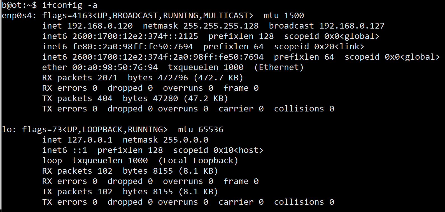445x212 pixels.
Task: Click the mtu 65536 value
Action: 211,129
